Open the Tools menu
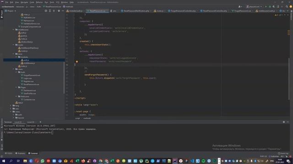This screenshot has width=293, height=164. pyautogui.click(x=52, y=2)
